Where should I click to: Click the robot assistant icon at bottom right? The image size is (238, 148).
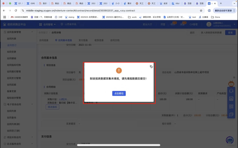pyautogui.click(x=230, y=140)
